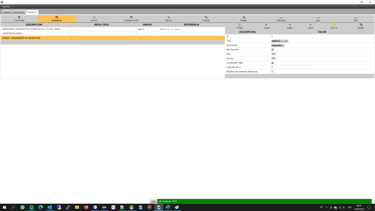Open TeamViewer from the taskbar
375x211 pixels.
pos(114,207)
